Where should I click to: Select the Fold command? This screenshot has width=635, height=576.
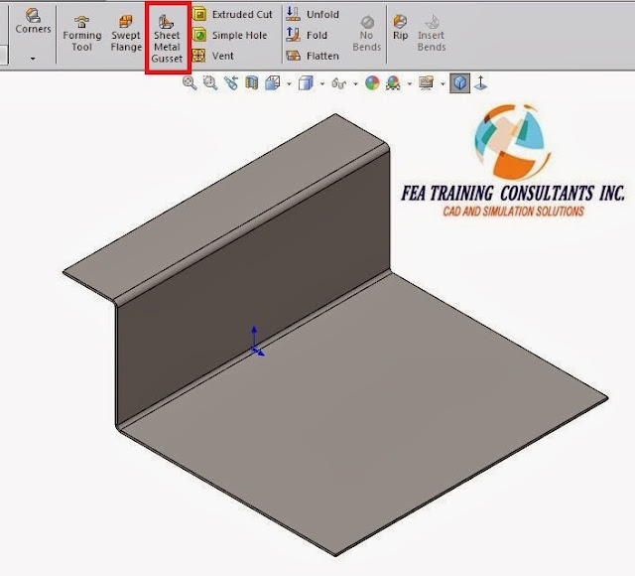click(307, 35)
